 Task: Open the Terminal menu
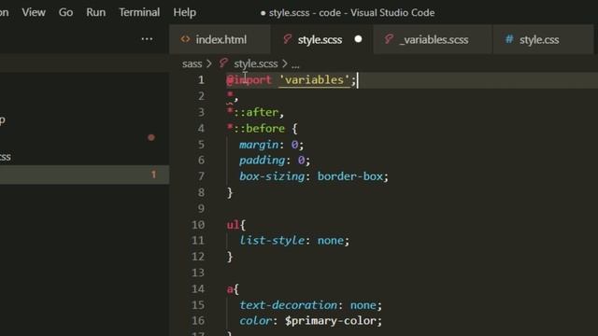click(x=139, y=12)
